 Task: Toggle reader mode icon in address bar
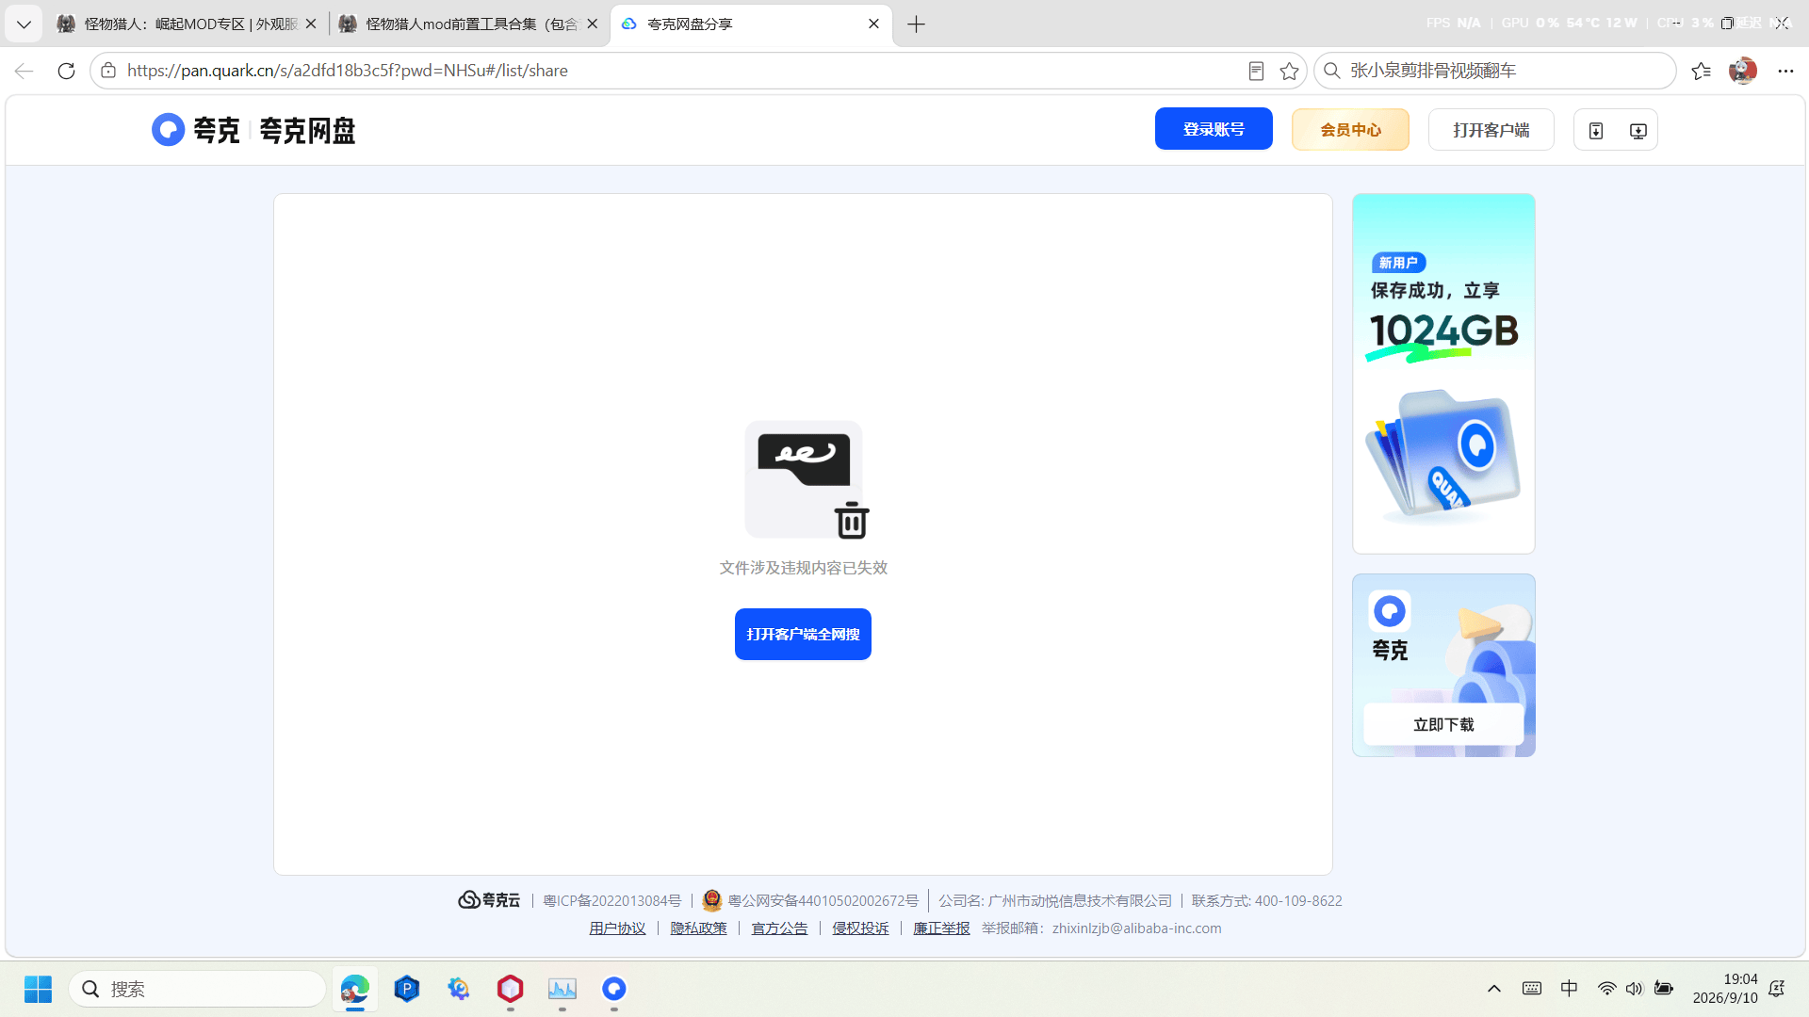pos(1256,71)
